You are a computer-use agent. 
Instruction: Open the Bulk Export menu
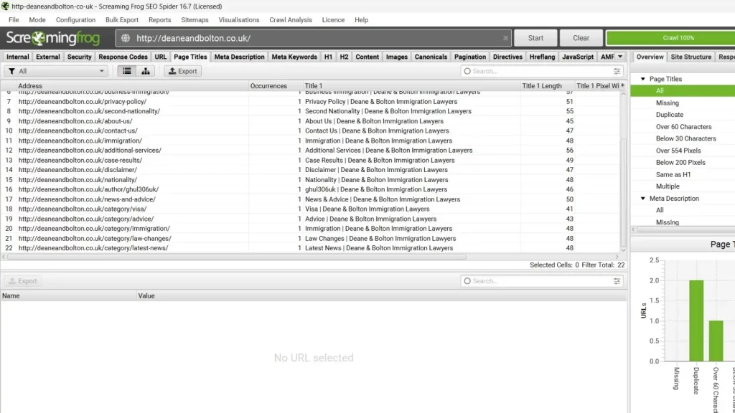pyautogui.click(x=122, y=19)
